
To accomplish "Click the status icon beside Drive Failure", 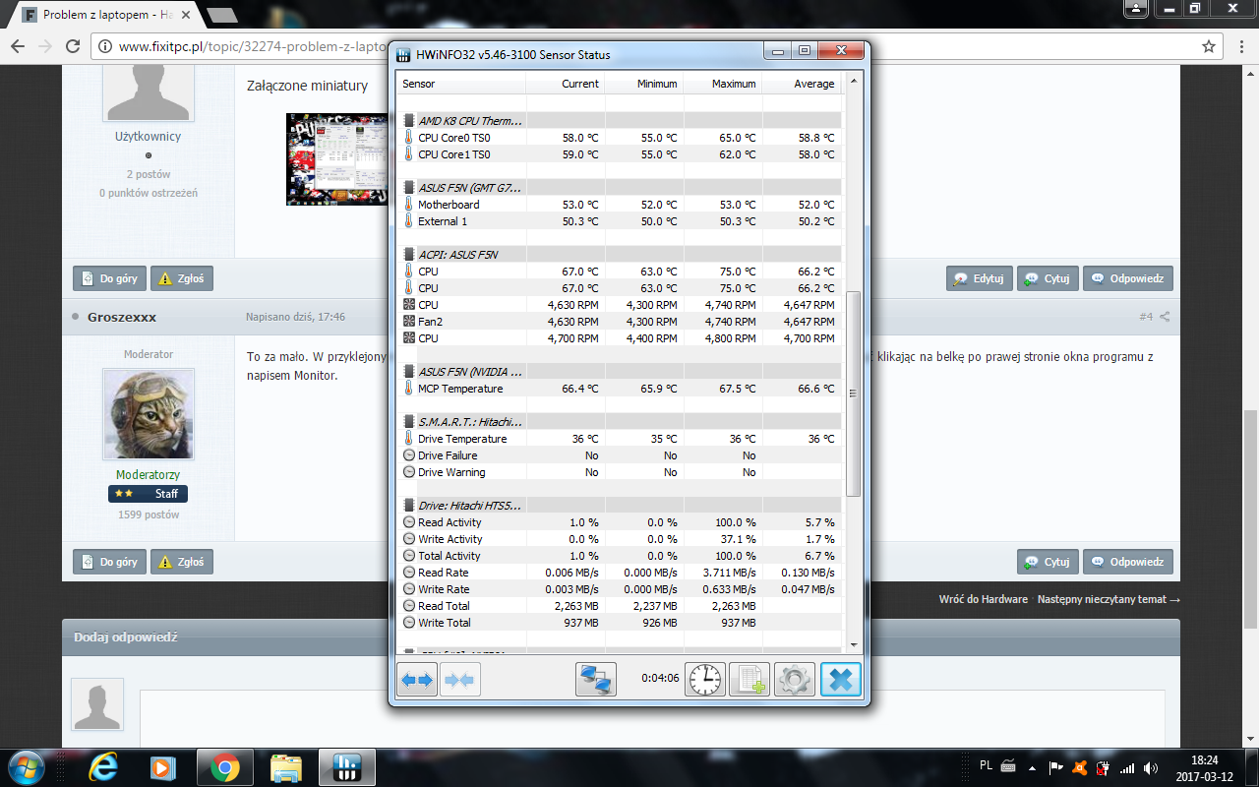I will (x=409, y=455).
